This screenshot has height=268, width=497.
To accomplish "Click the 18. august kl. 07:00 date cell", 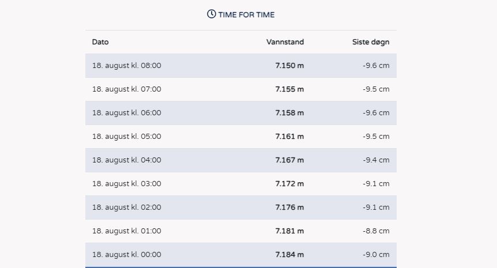I will [x=126, y=89].
